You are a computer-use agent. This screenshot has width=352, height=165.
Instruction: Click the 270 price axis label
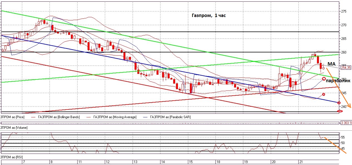[344, 25]
